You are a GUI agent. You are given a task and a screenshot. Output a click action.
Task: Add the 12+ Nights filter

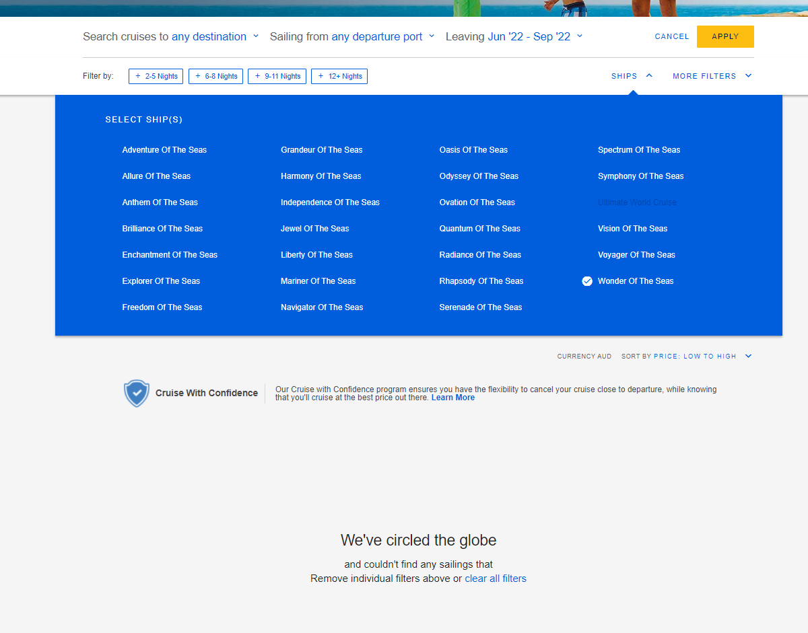coord(339,76)
